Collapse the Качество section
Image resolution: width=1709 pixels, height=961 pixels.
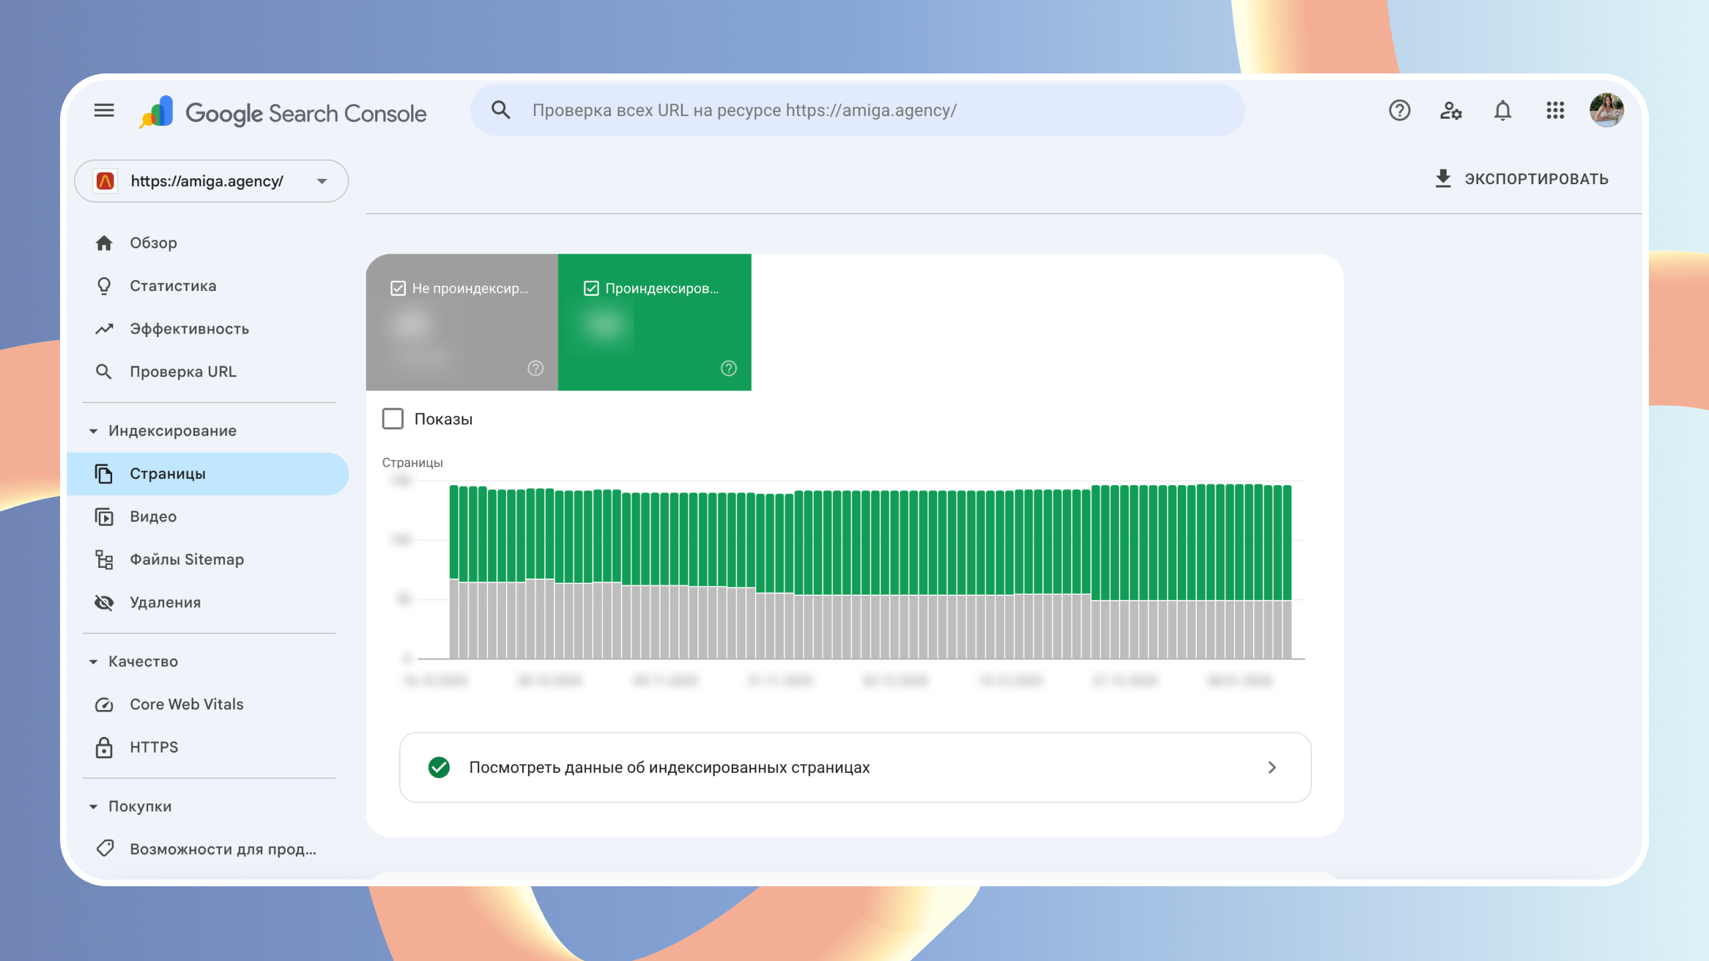click(93, 661)
